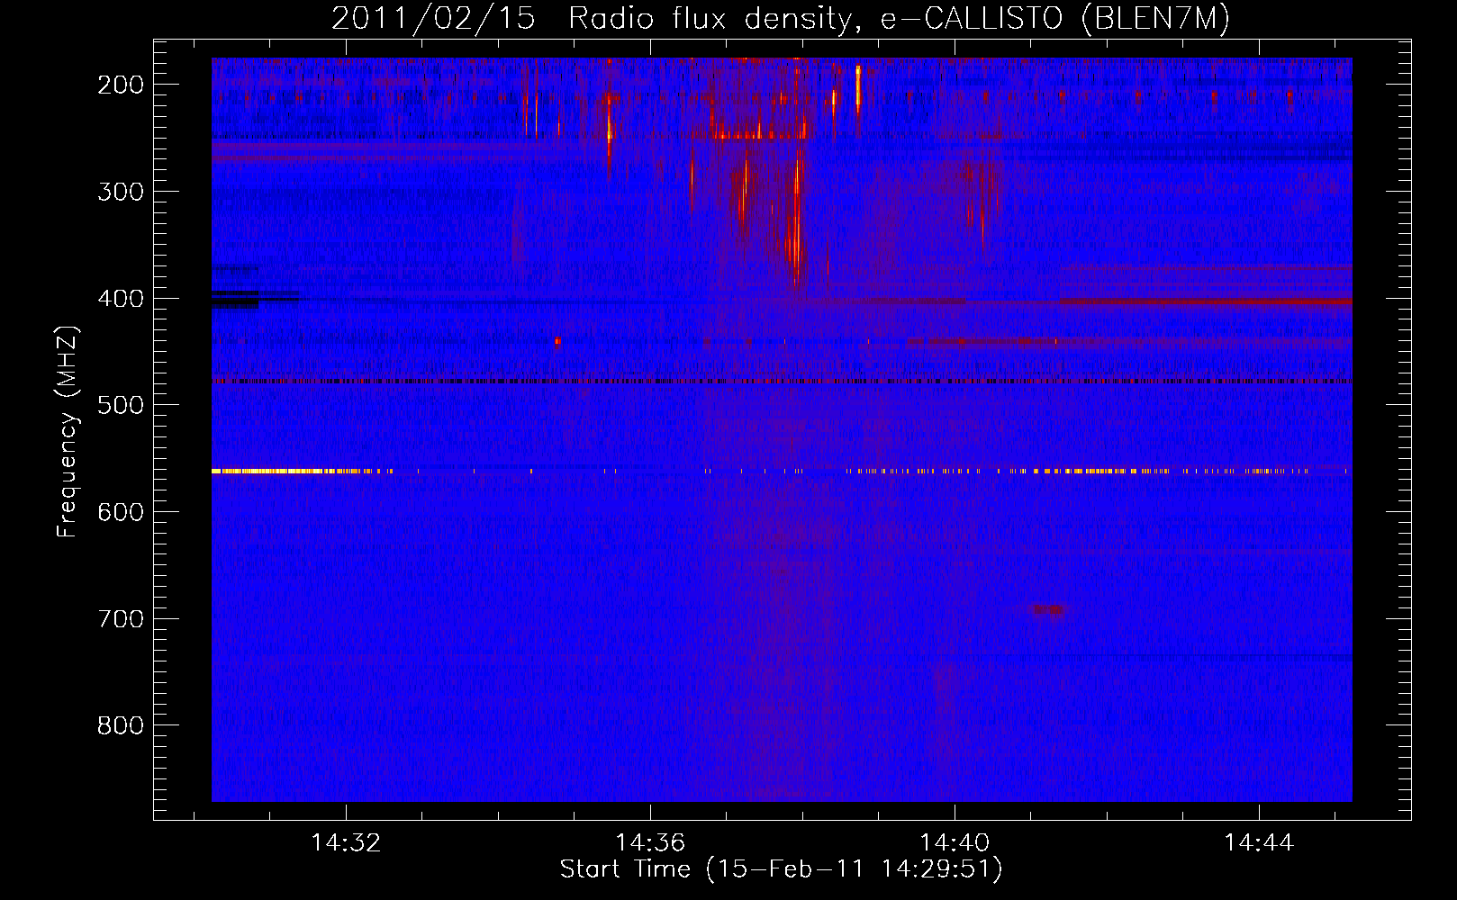1457x900 pixels.
Task: Select the 600 frequency tick label
Action: click(121, 512)
